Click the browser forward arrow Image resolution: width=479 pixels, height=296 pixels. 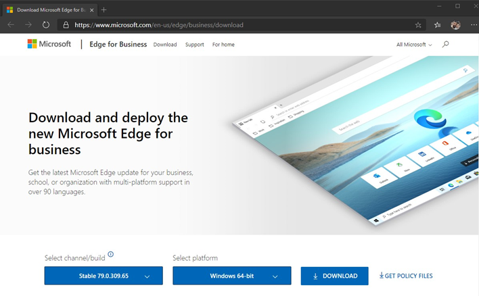[x=28, y=25]
